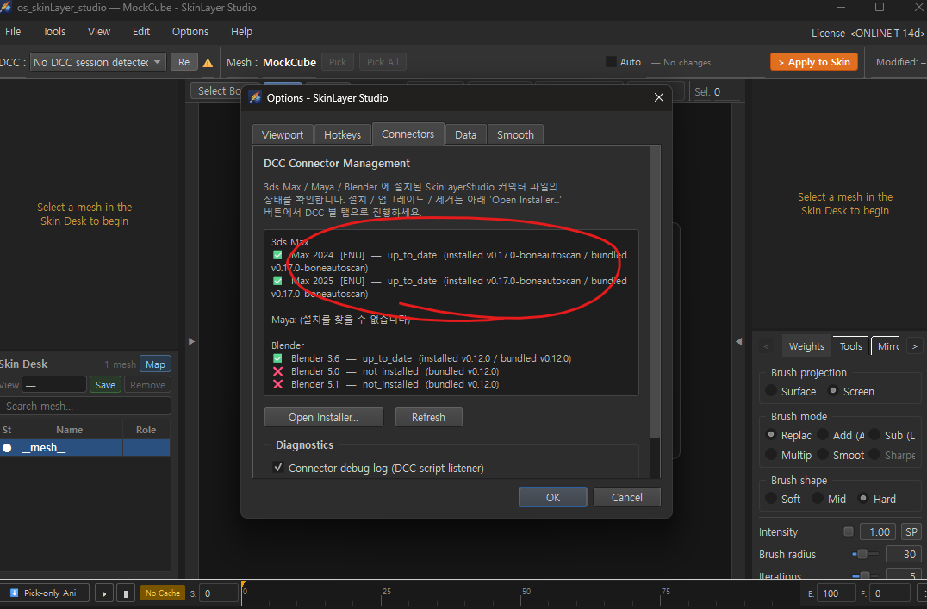Screen dimensions: 927x609
Task: Click the Open Installer button
Action: [x=323, y=417]
